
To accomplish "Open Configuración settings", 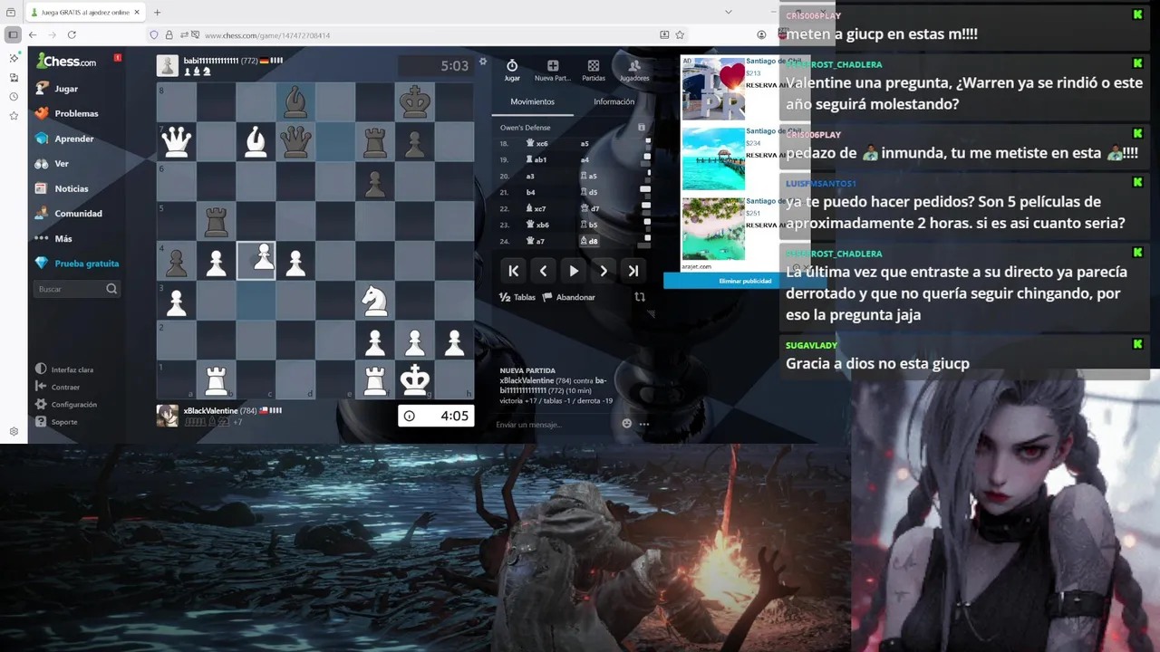I will point(66,405).
